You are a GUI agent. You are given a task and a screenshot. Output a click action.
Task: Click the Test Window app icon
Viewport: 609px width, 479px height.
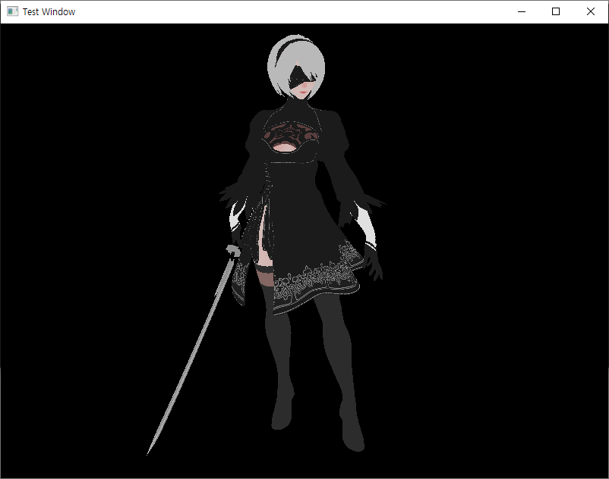[12, 11]
